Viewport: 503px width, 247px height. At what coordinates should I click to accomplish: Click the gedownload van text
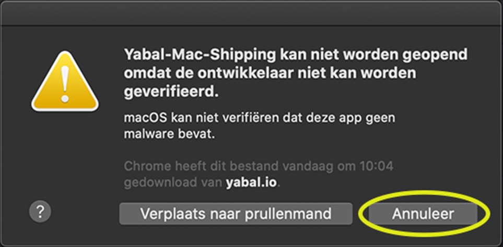tap(173, 183)
